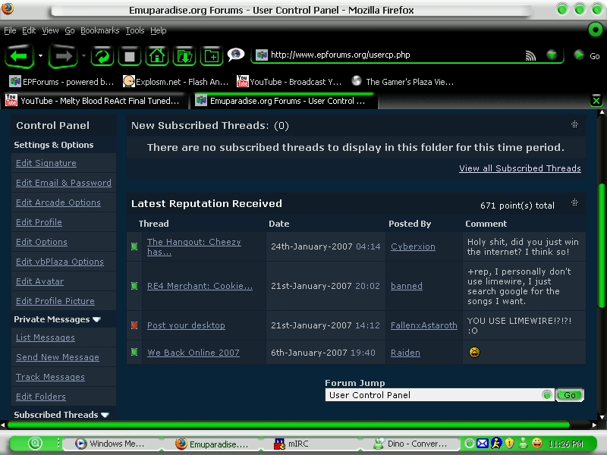Open the Go menu
The width and height of the screenshot is (607, 455).
70,30
